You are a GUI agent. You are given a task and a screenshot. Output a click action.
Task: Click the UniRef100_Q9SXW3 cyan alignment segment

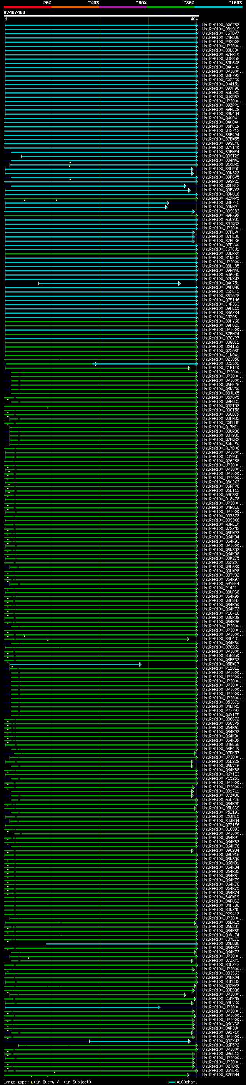click(x=140, y=1041)
